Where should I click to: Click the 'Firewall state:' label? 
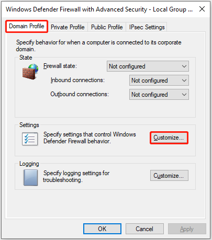[60, 66]
